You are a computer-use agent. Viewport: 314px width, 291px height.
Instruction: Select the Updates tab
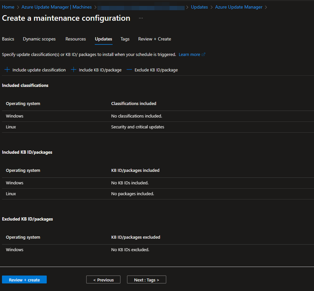tap(104, 39)
